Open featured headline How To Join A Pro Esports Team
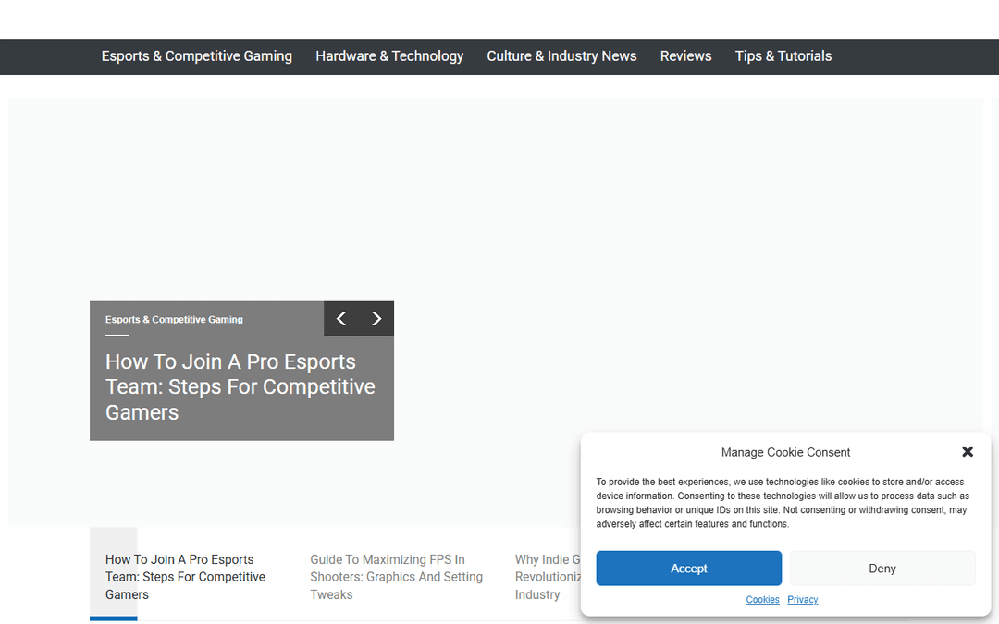 [x=240, y=387]
